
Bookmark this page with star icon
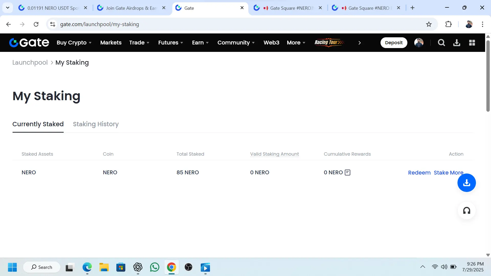coord(429,24)
